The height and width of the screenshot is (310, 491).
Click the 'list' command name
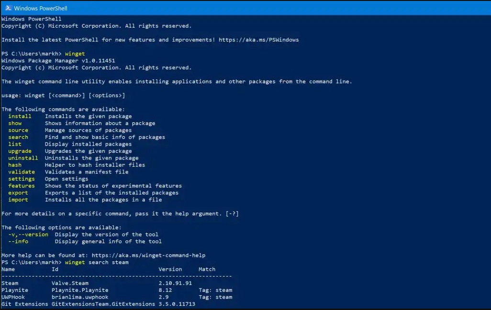(x=15, y=144)
